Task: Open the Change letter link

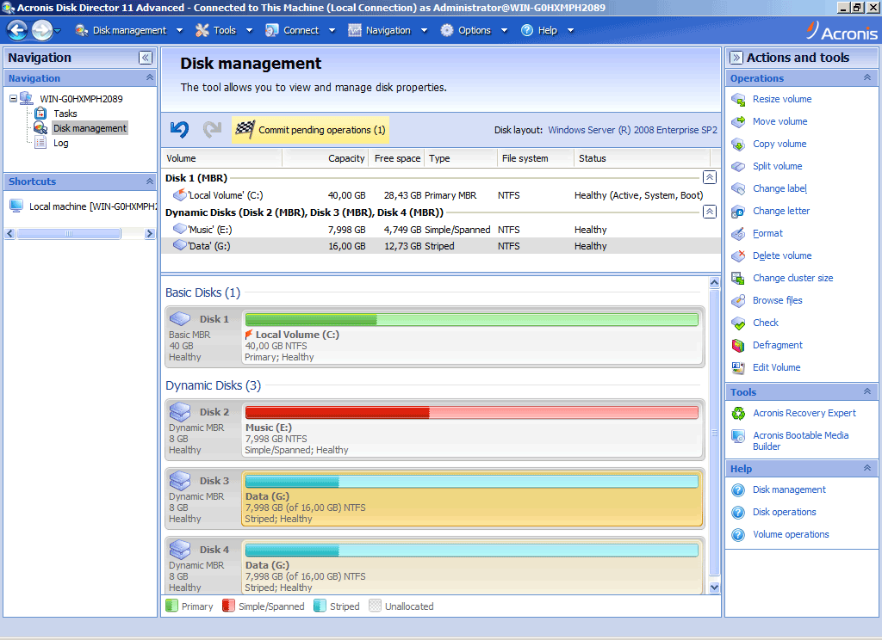Action: pos(780,212)
